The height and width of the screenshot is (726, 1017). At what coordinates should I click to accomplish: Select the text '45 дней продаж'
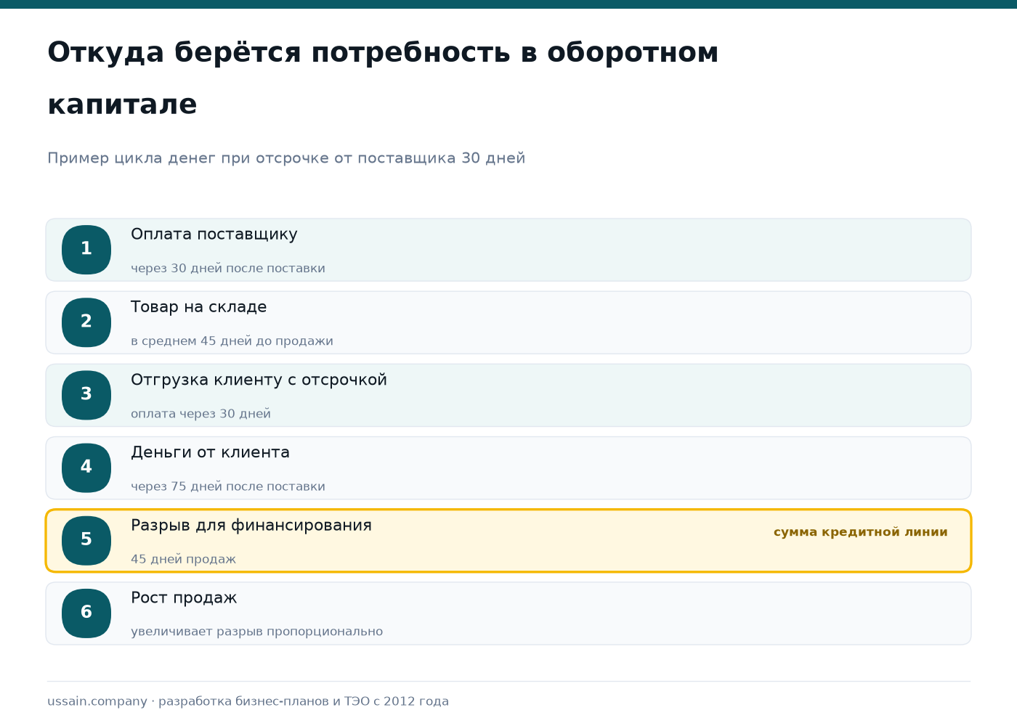[x=184, y=559]
